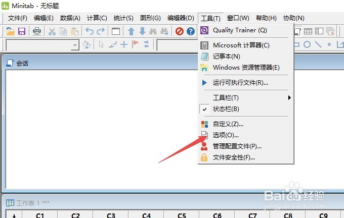Click the Undo arrow icon
The height and width of the screenshot is (218, 344).
pos(90,31)
